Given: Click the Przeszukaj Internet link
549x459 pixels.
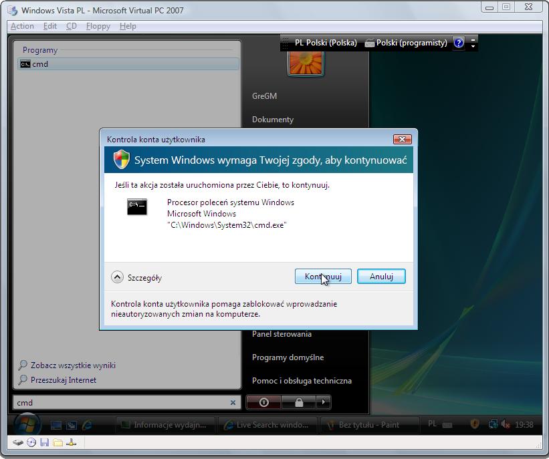Looking at the screenshot, I should 63,380.
